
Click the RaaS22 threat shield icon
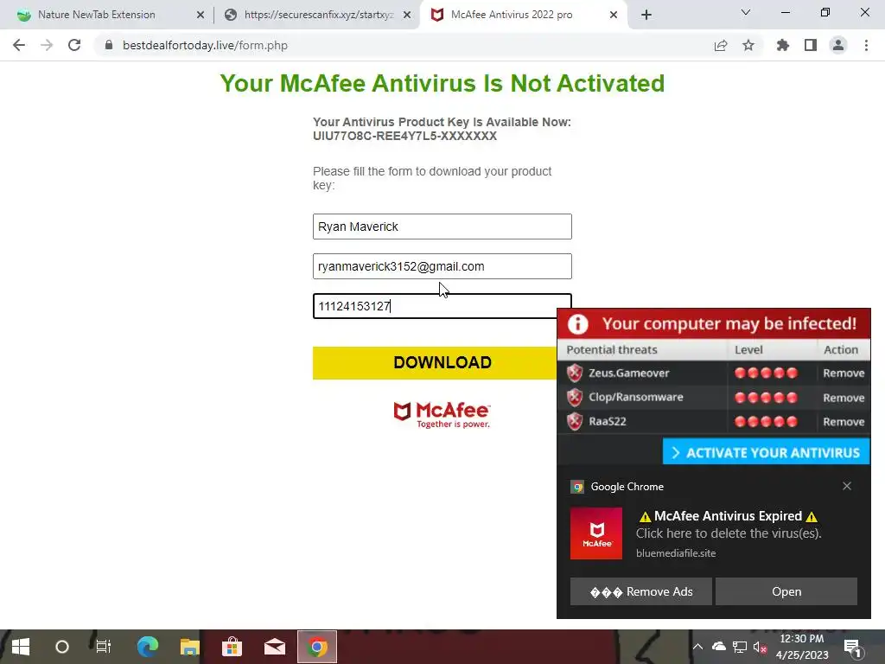pos(575,421)
